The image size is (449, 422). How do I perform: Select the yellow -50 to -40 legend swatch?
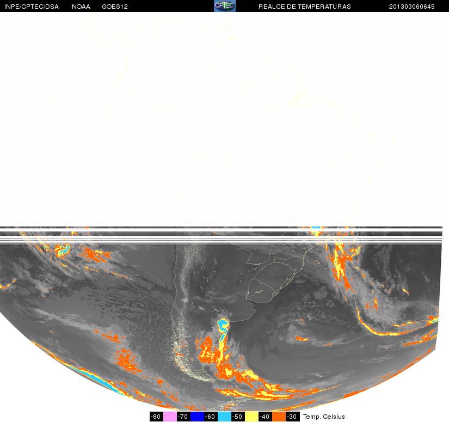(x=251, y=417)
